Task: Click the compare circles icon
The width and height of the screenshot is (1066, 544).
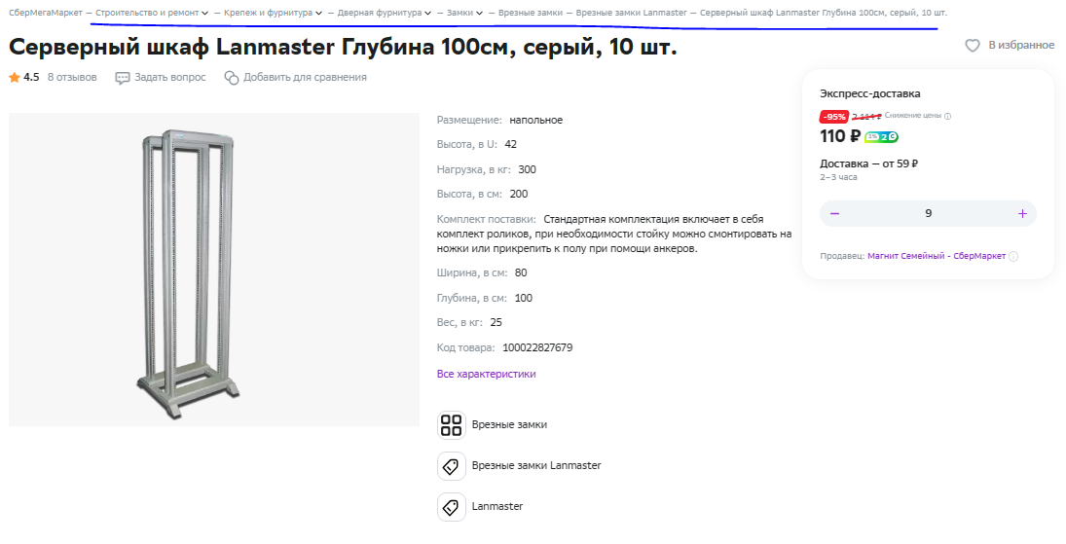Action: pos(232,78)
